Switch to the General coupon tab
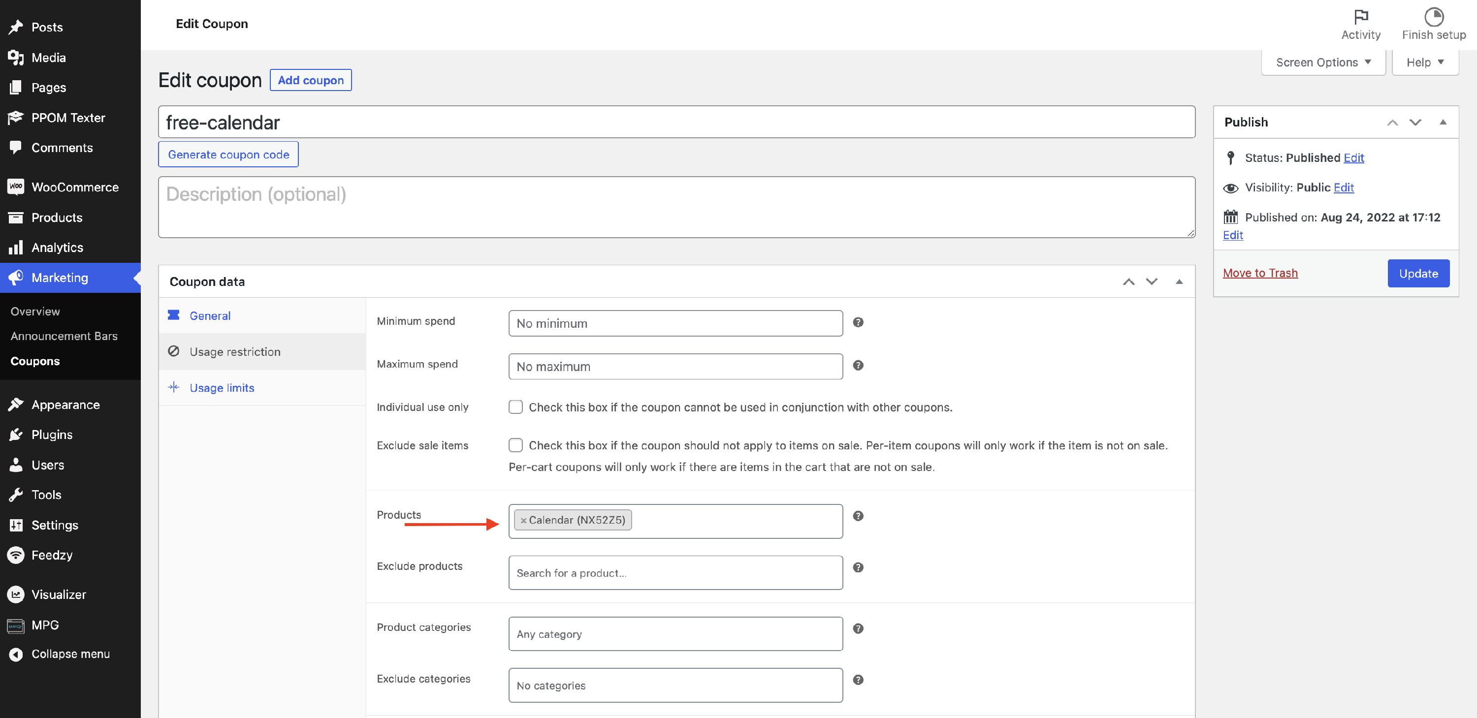 [x=210, y=316]
